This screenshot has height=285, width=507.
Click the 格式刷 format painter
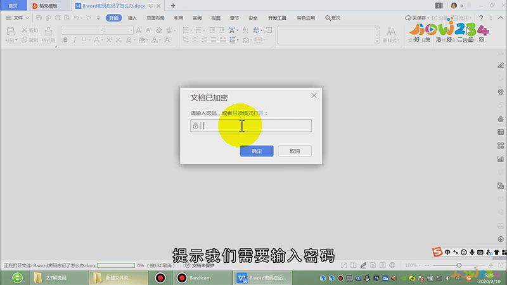pos(48,35)
